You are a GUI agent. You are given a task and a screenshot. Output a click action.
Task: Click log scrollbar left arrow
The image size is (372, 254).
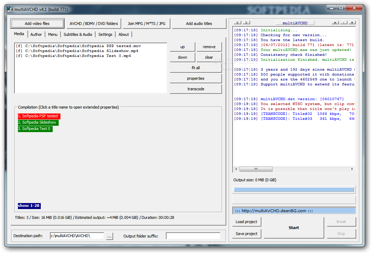236,169
